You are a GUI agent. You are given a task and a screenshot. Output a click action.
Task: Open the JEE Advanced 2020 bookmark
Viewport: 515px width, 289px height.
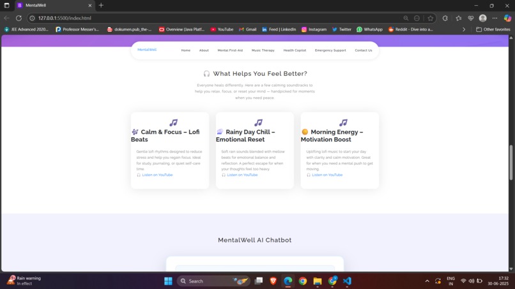point(26,29)
